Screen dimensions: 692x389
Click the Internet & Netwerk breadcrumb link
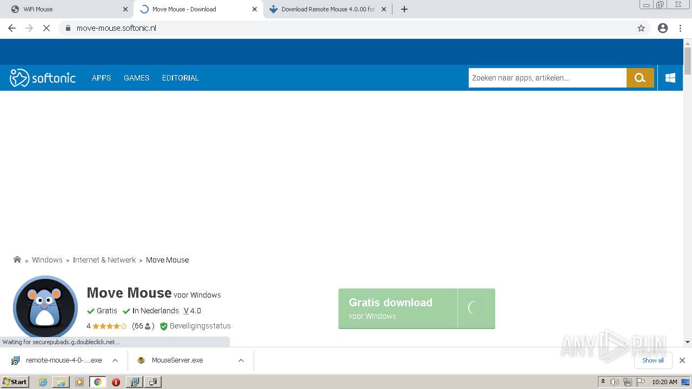coord(104,260)
